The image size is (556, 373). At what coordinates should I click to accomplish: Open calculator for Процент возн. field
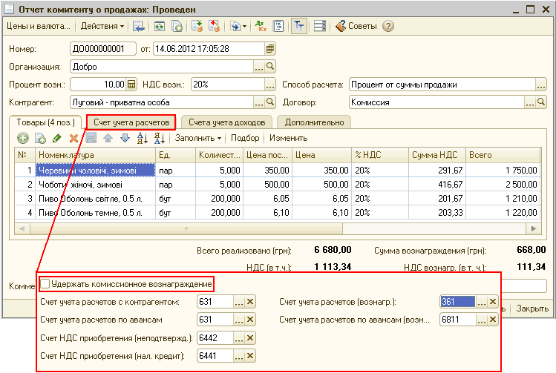[131, 84]
